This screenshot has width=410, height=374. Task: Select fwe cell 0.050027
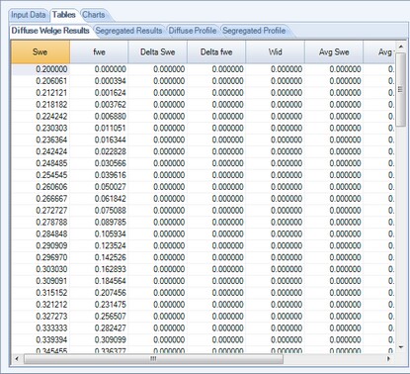point(99,187)
